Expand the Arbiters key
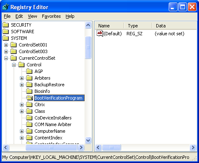The width and height of the screenshot is (199, 163). pyautogui.click(x=22, y=78)
